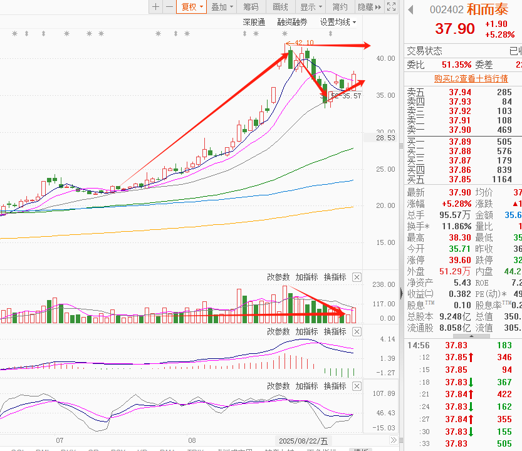Click 外盘 value 51.29万
522x451 pixels.
point(455,271)
